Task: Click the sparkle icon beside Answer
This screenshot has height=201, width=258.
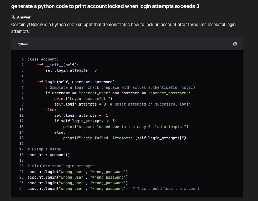Action: coord(13,17)
